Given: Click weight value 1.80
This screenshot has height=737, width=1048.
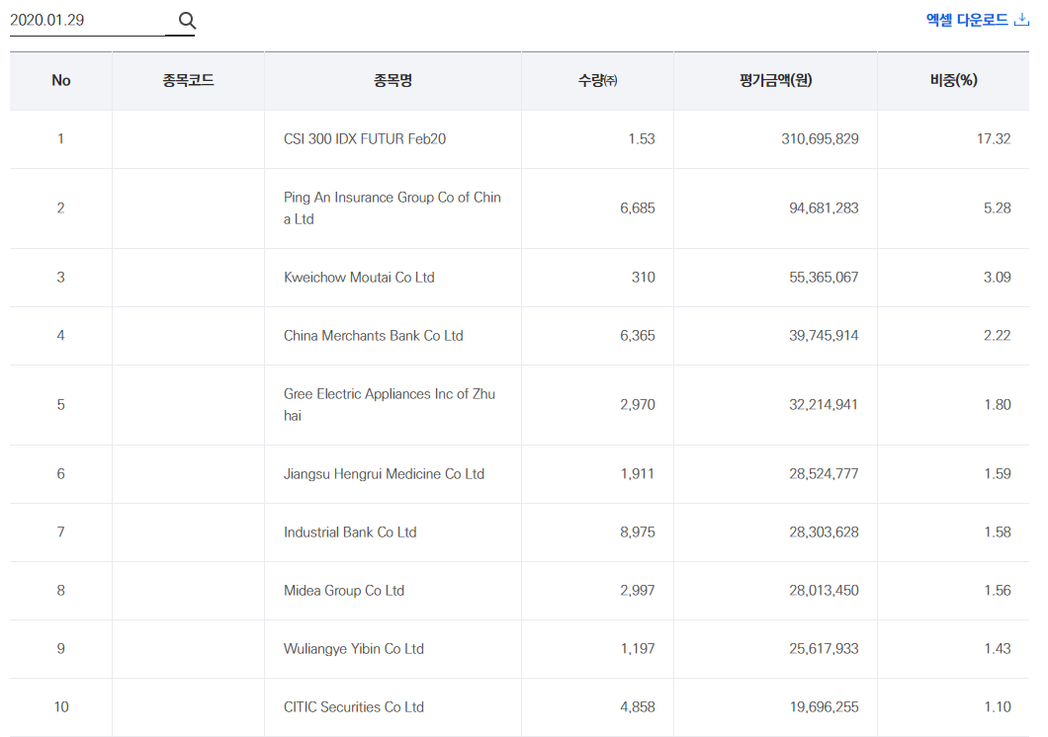Looking at the screenshot, I should pyautogui.click(x=998, y=404).
